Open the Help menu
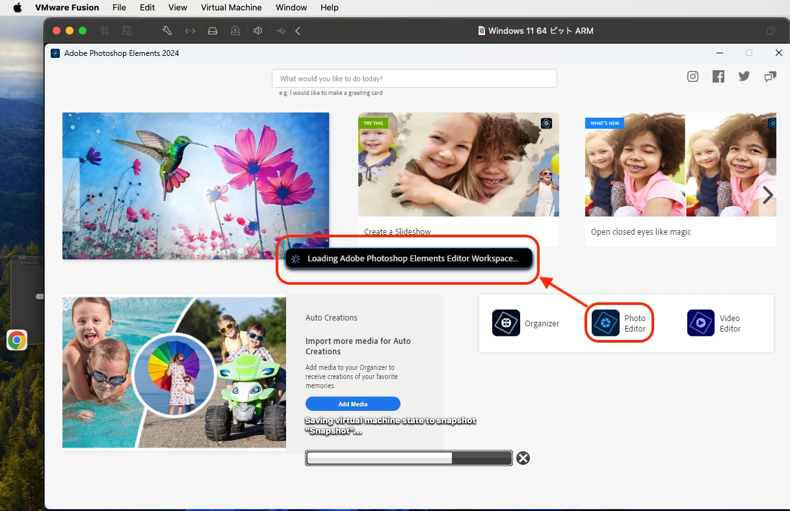 point(330,8)
